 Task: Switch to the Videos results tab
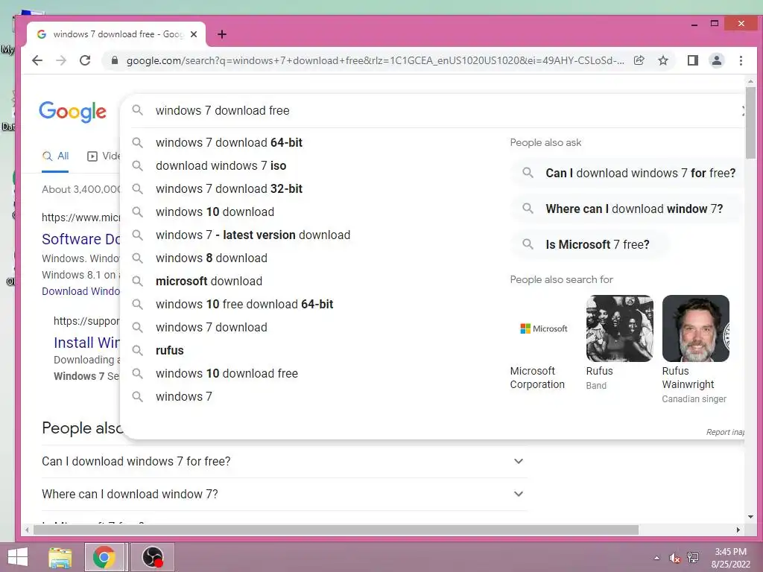(104, 156)
